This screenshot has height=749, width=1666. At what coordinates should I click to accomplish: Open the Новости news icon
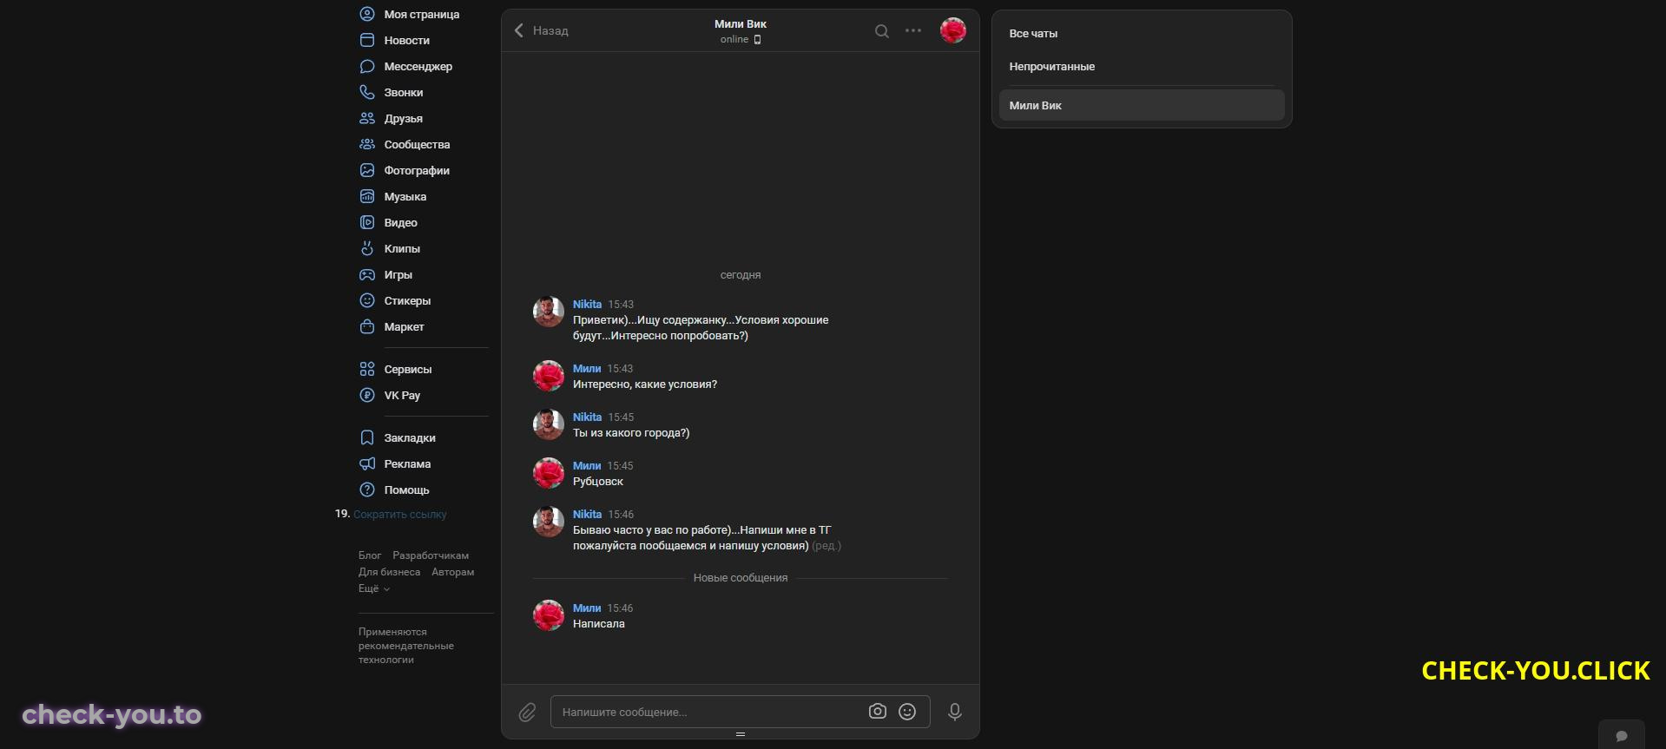(x=367, y=40)
